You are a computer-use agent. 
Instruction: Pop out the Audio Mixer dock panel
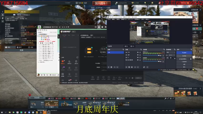(164, 49)
